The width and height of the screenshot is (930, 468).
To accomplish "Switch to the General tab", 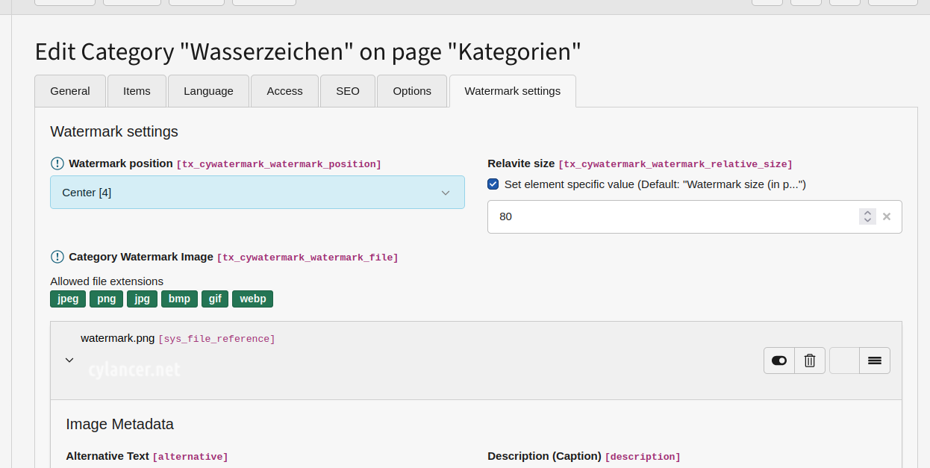I will click(70, 91).
